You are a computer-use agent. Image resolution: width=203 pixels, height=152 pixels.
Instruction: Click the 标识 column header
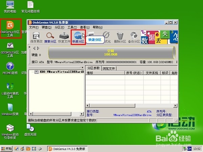point(165,73)
